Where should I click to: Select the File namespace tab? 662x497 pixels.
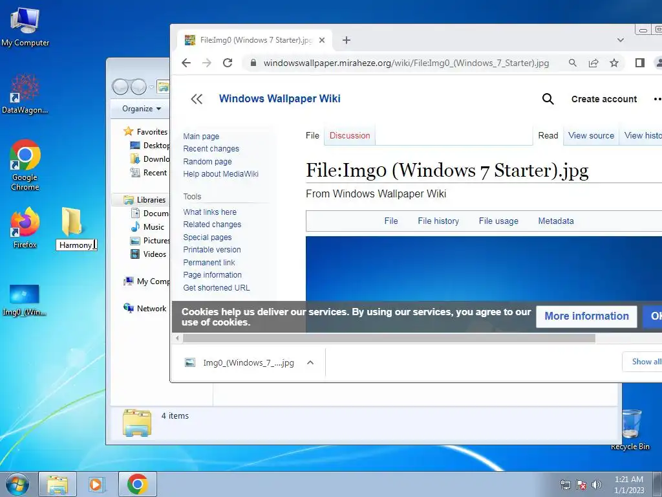312,136
